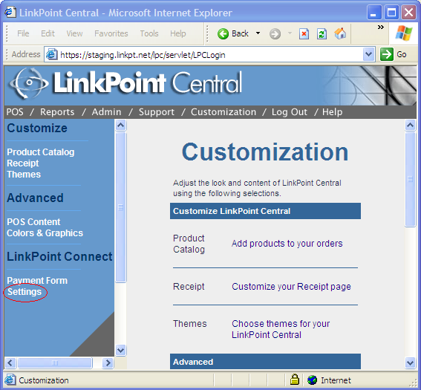The image size is (421, 390).
Task: Click Reports in the navigation bar
Action: [57, 112]
